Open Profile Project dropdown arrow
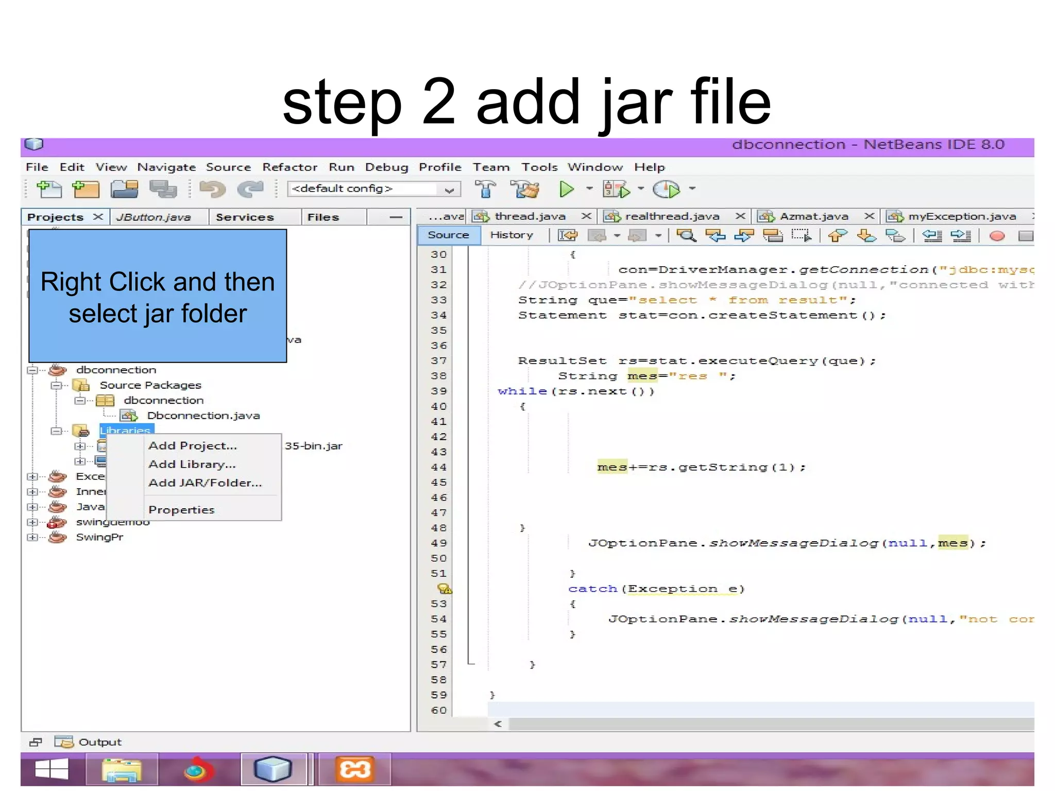 [692, 189]
